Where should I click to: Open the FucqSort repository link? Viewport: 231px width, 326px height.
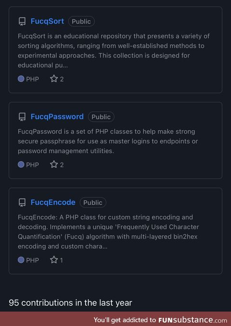click(x=47, y=21)
